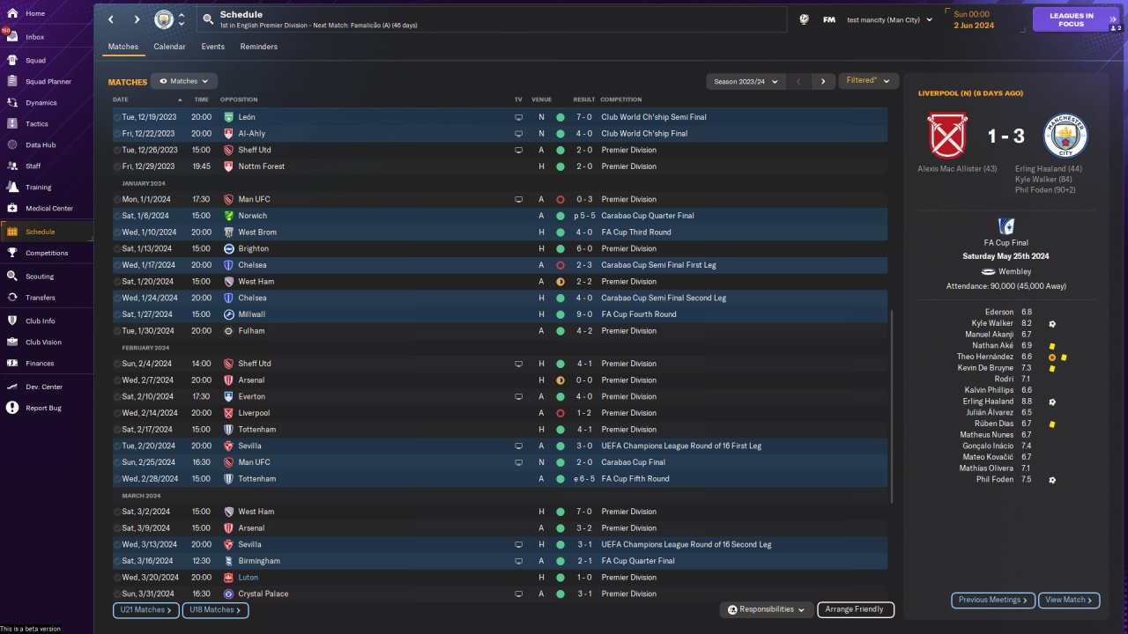Expand the Matches view dropdown
The width and height of the screenshot is (1128, 634).
183,81
